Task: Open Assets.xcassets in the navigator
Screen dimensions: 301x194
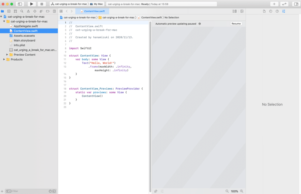Action: click(x=24, y=36)
